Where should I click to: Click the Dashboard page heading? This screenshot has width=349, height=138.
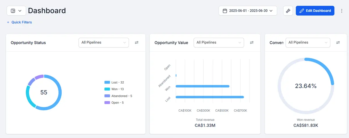(47, 11)
